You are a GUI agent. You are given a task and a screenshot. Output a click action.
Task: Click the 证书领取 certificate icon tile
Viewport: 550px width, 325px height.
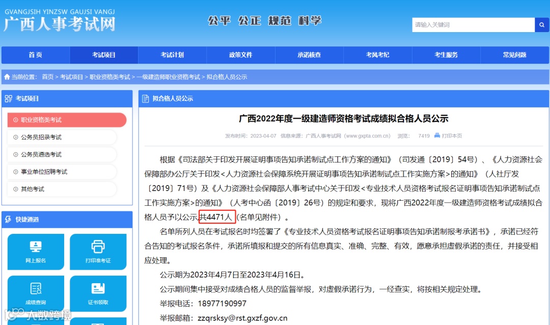coord(98,293)
